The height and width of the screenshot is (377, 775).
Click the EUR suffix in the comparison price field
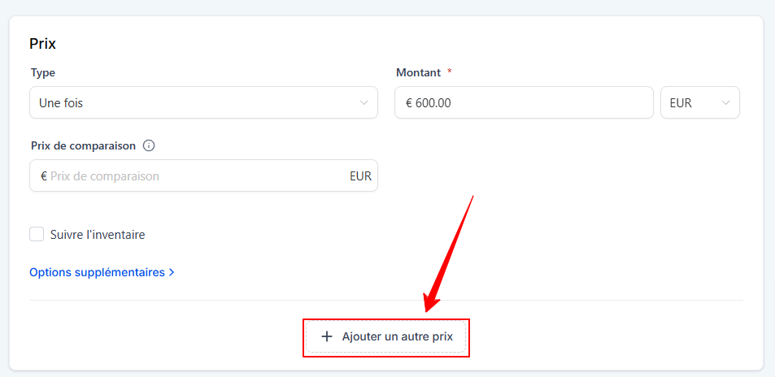[x=360, y=176]
